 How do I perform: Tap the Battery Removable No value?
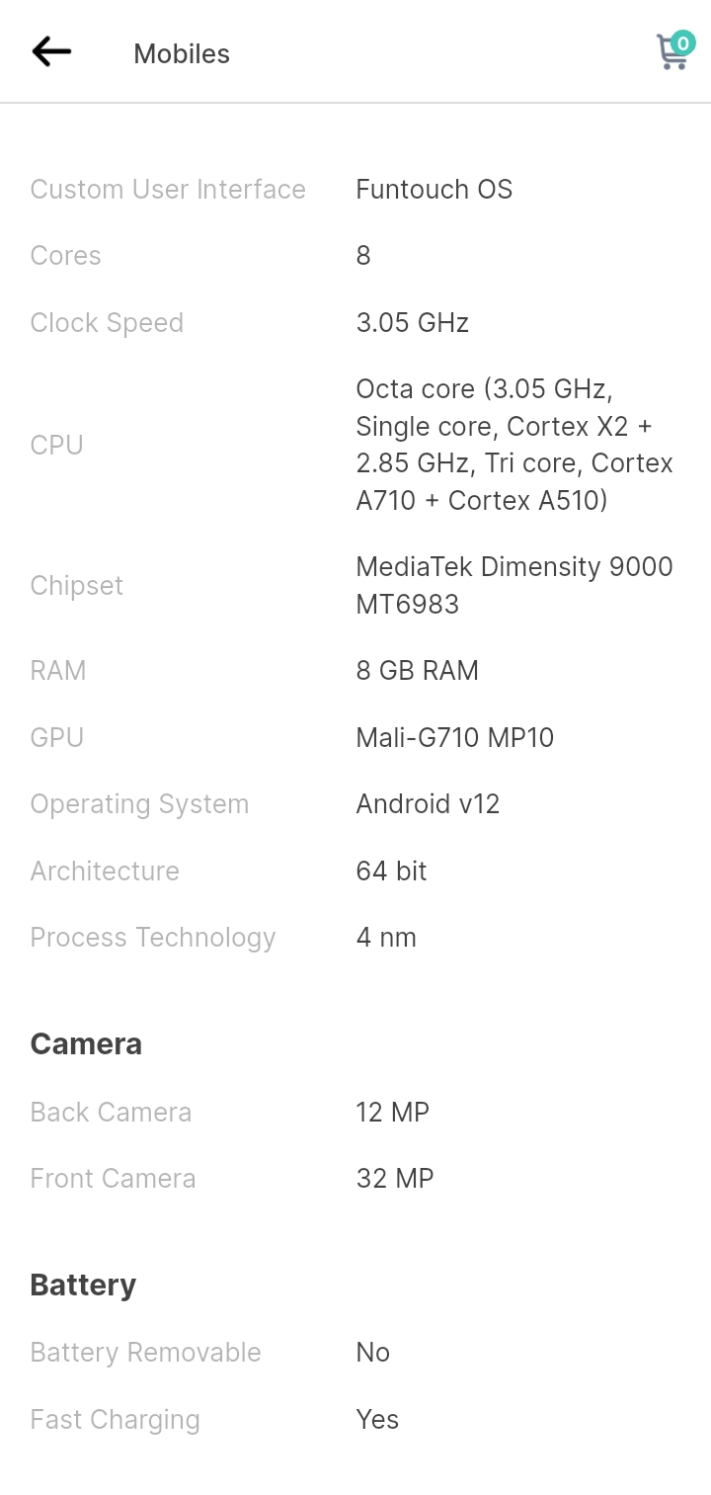pyautogui.click(x=373, y=1352)
